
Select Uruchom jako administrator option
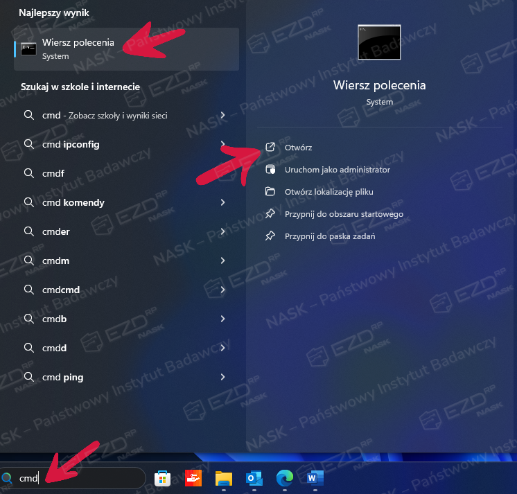[337, 170]
